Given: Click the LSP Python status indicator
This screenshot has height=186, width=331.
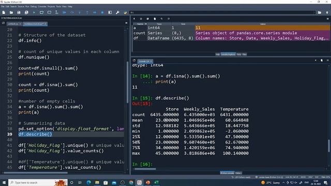Looking at the screenshot, I should tap(240, 177).
